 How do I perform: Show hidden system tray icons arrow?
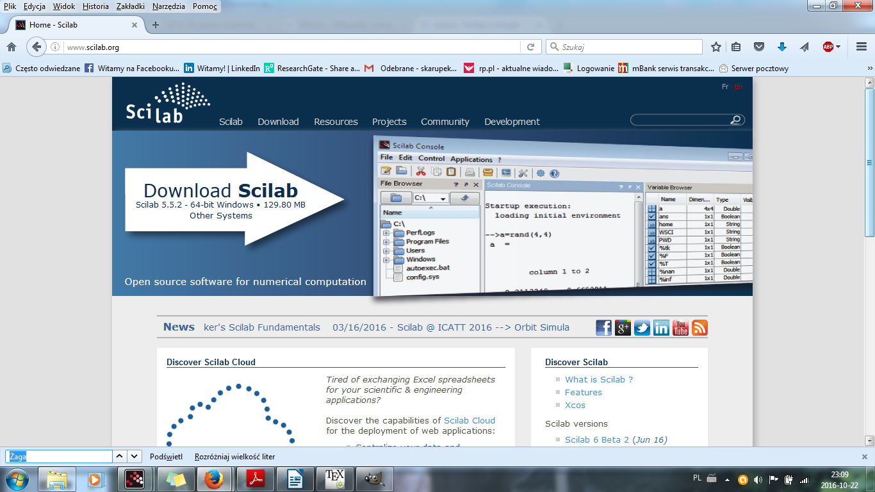click(728, 479)
